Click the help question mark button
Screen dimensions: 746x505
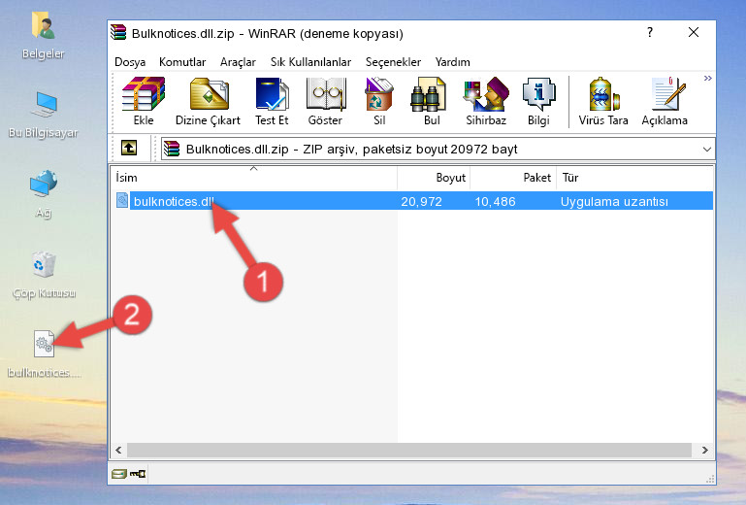(x=650, y=32)
